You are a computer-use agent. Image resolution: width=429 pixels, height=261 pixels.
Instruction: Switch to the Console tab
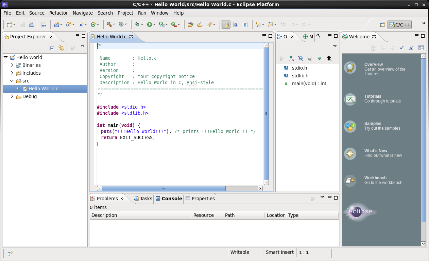click(x=169, y=199)
